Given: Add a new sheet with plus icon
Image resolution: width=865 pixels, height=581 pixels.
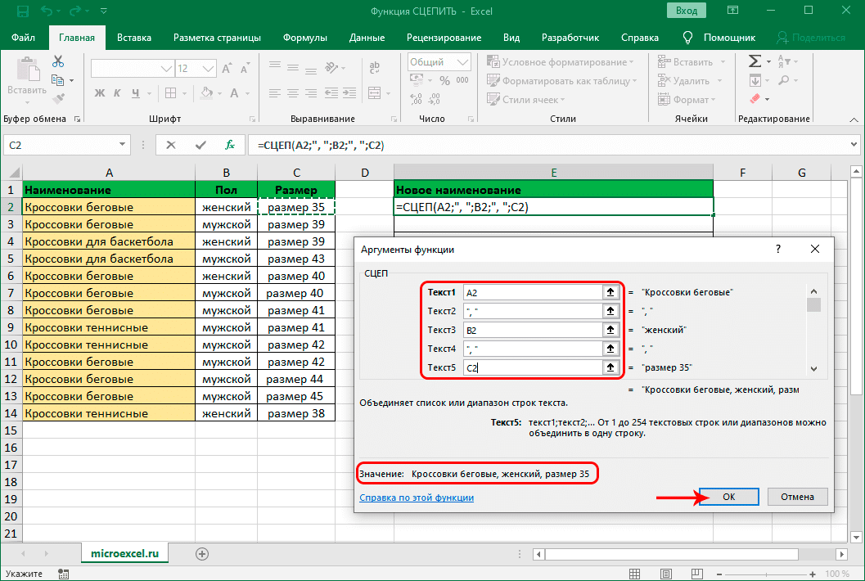Looking at the screenshot, I should coord(201,554).
